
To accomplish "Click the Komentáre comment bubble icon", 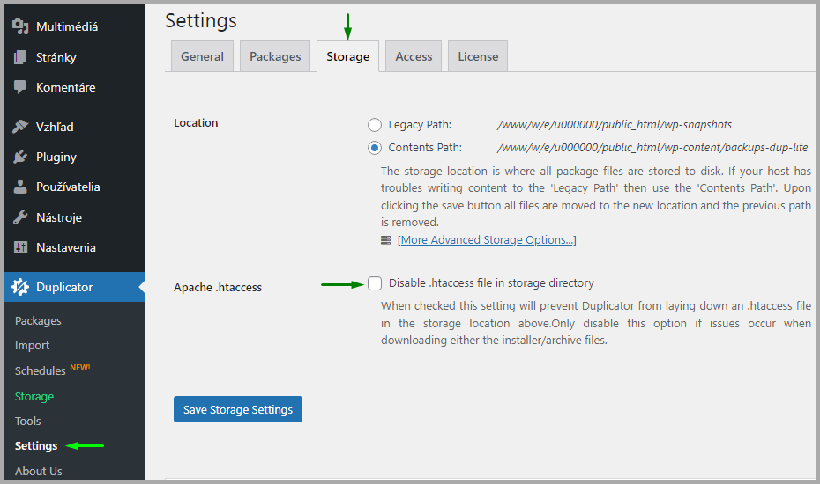I will pyautogui.click(x=20, y=87).
